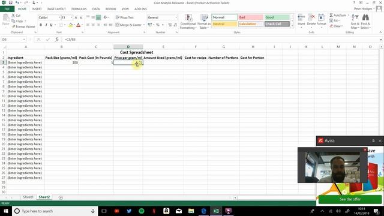Open the Copy dropdown arrow
This screenshot has height=216, width=384.
click(25, 21)
